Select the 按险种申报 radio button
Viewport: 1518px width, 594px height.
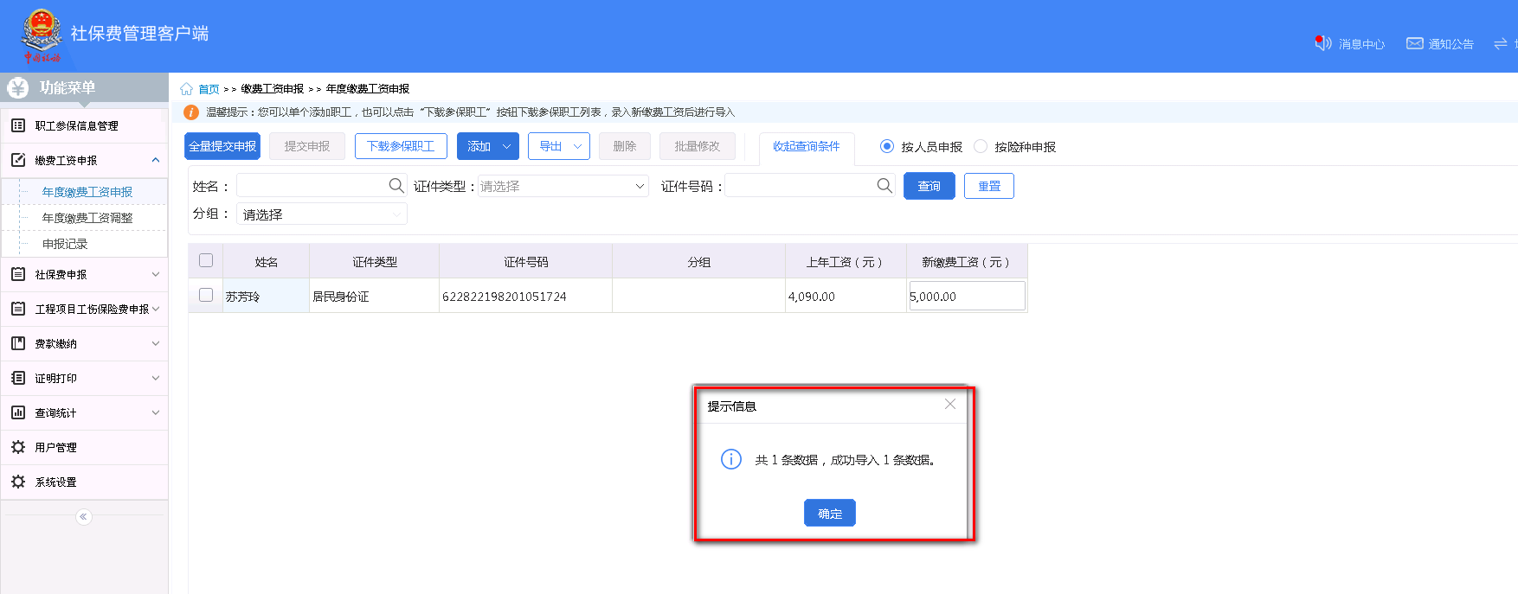981,146
